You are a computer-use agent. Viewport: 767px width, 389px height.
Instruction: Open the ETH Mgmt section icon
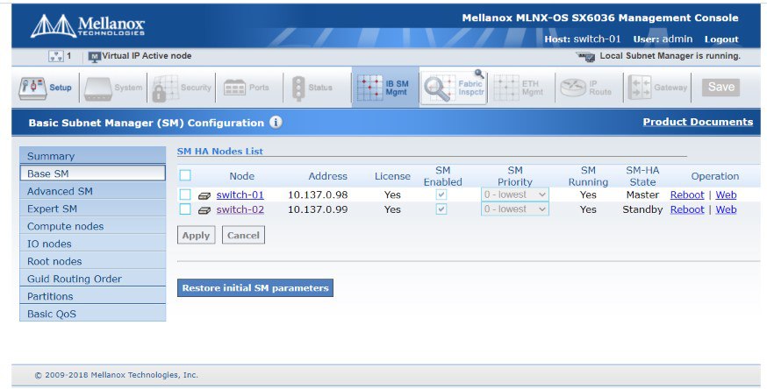coord(506,88)
